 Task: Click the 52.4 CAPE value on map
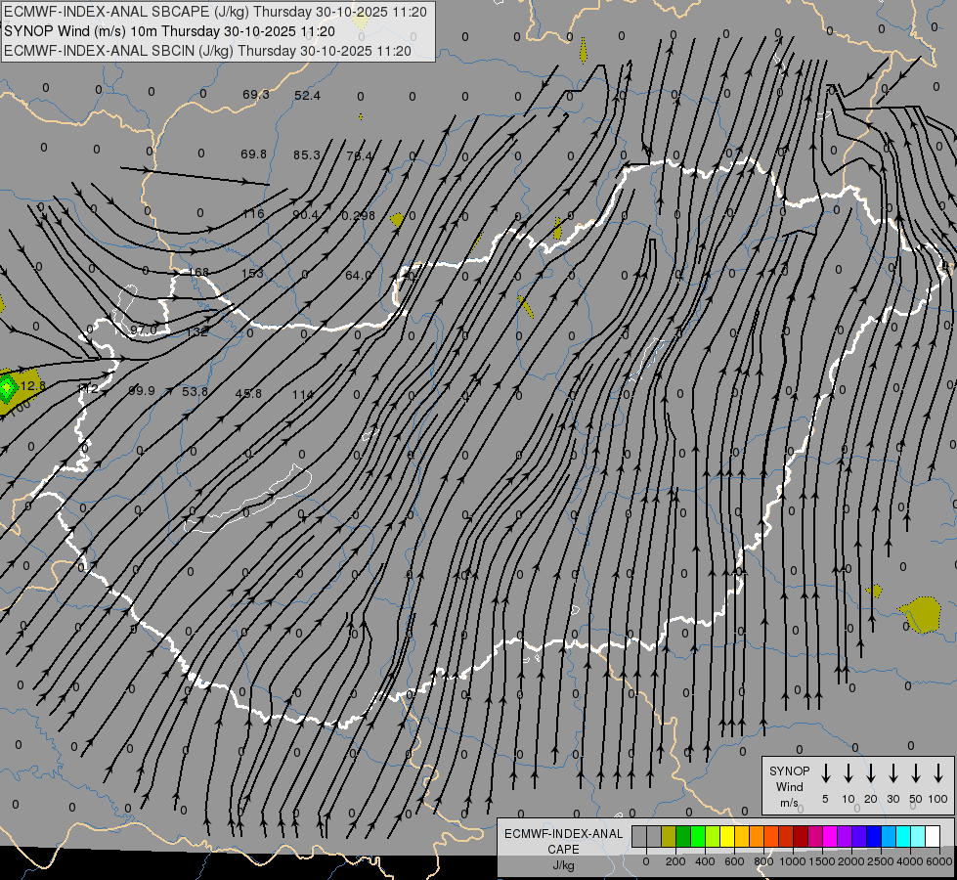click(307, 95)
